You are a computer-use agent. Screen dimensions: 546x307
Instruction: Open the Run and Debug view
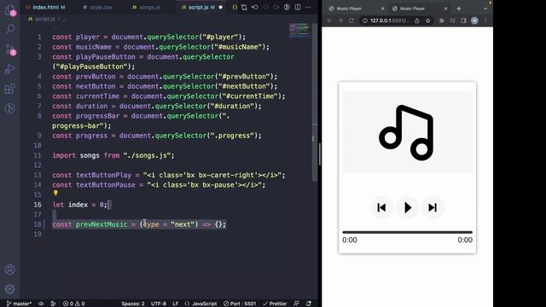[x=10, y=69]
